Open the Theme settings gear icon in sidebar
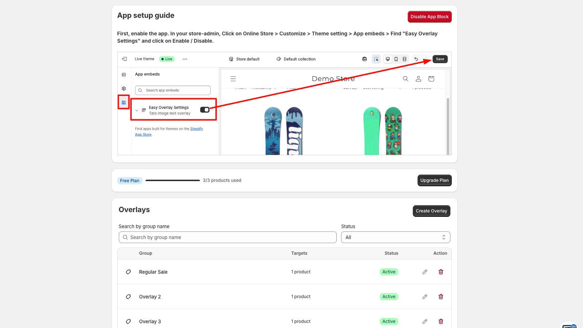Image resolution: width=583 pixels, height=328 pixels. [x=124, y=88]
